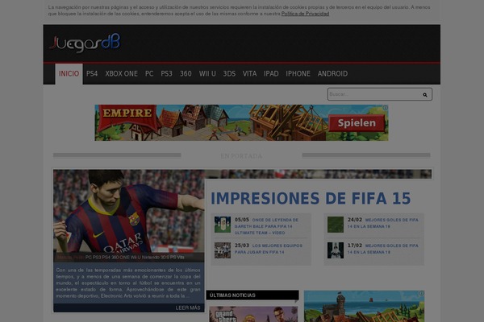Open the Impresiones de FIFA 15 headline
Image resolution: width=484 pixels, height=322 pixels.
coord(311,198)
